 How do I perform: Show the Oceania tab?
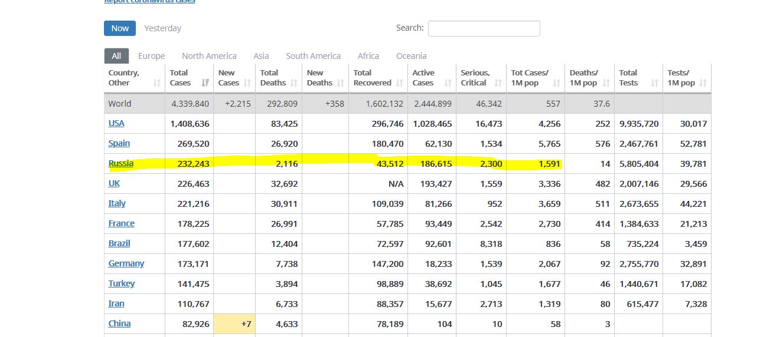tap(411, 56)
